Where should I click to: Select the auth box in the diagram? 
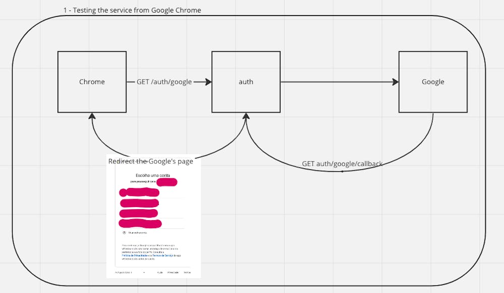tap(246, 81)
